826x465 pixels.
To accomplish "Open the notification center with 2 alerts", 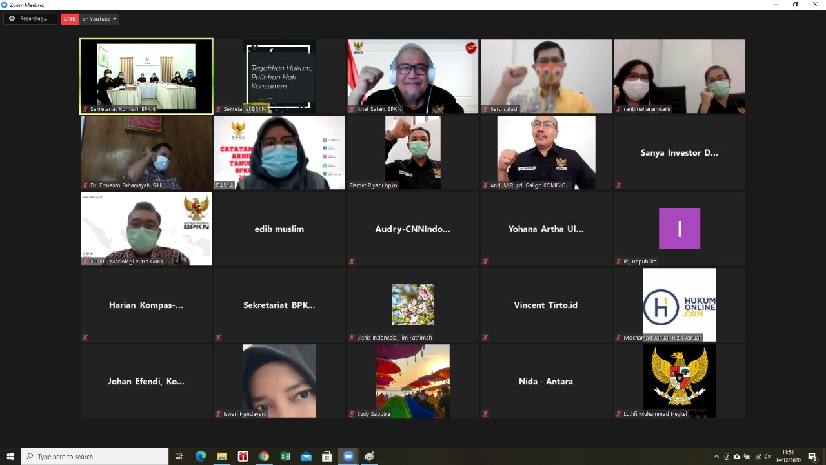I will coord(813,457).
